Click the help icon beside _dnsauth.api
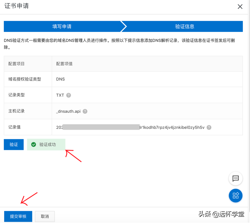Image resolution: width=250 pixels, height=223 pixels. pyautogui.click(x=85, y=111)
